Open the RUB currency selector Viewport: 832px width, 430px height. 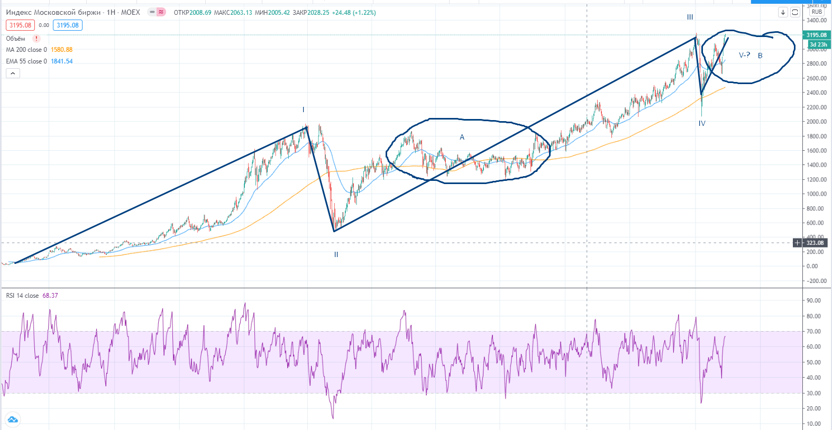coord(817,12)
